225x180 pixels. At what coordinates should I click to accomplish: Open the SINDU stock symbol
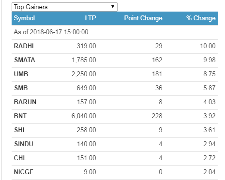[x=24, y=144]
